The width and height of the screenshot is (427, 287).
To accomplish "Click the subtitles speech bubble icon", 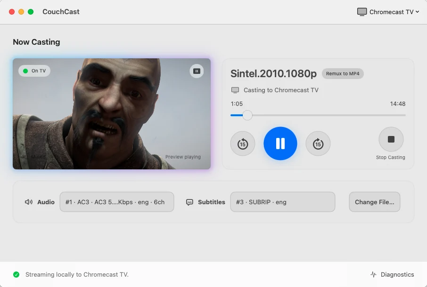I will (x=189, y=202).
